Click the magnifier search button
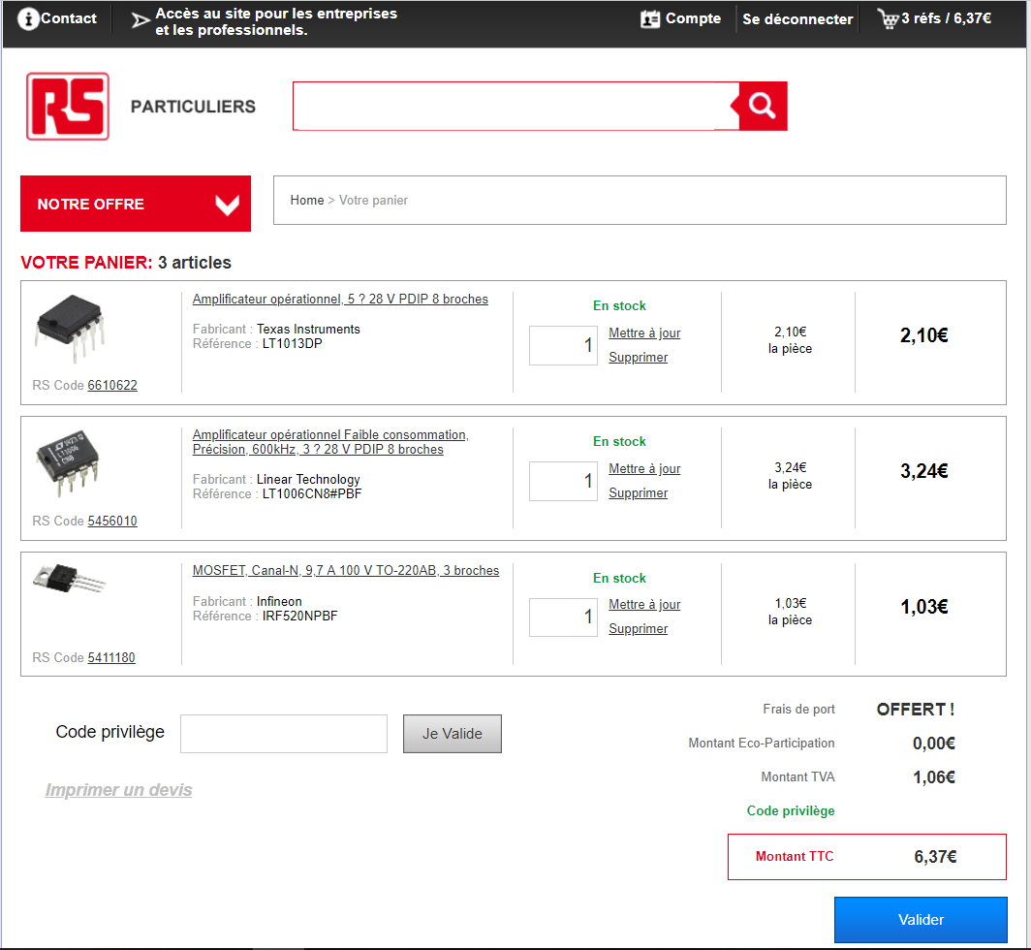The image size is (1031, 950). click(x=763, y=106)
